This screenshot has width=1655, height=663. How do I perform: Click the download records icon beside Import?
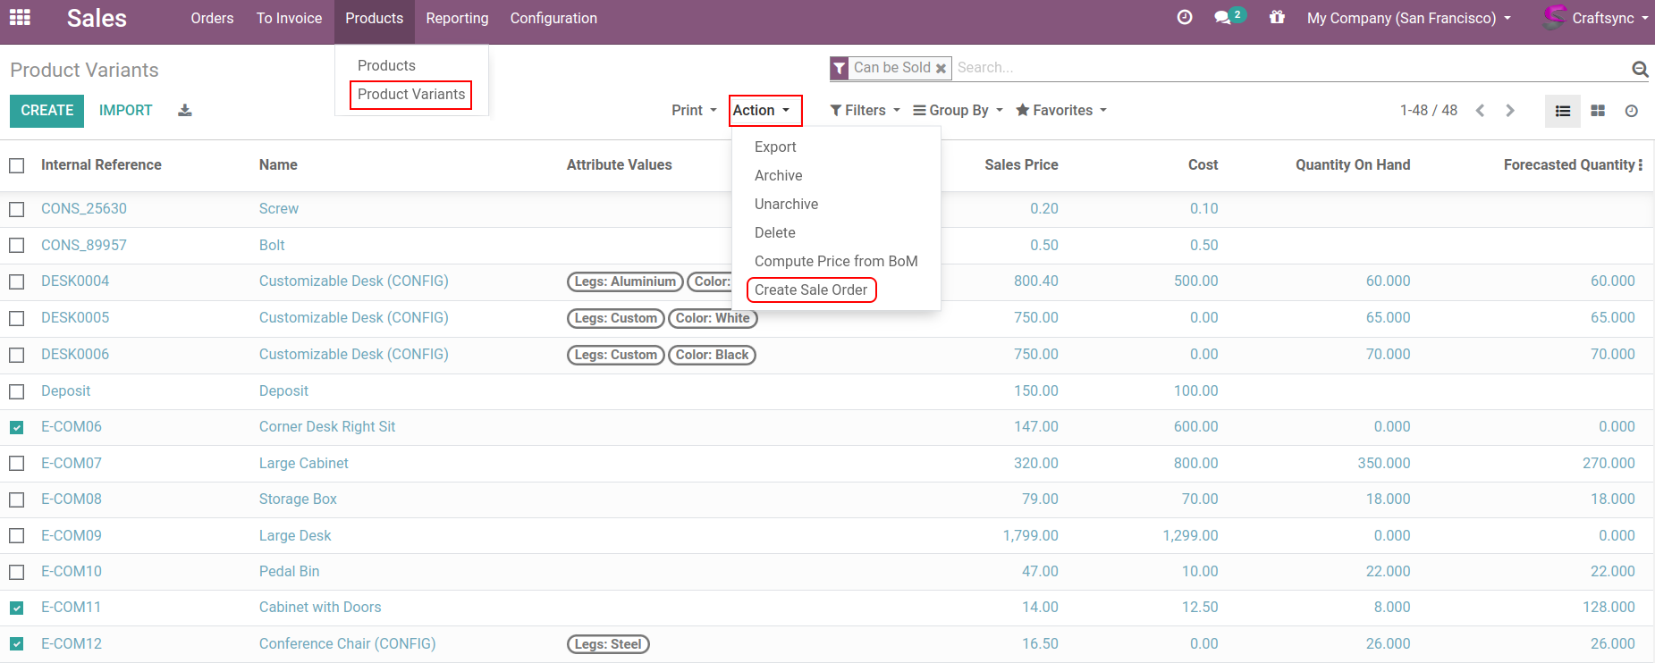[x=185, y=111]
